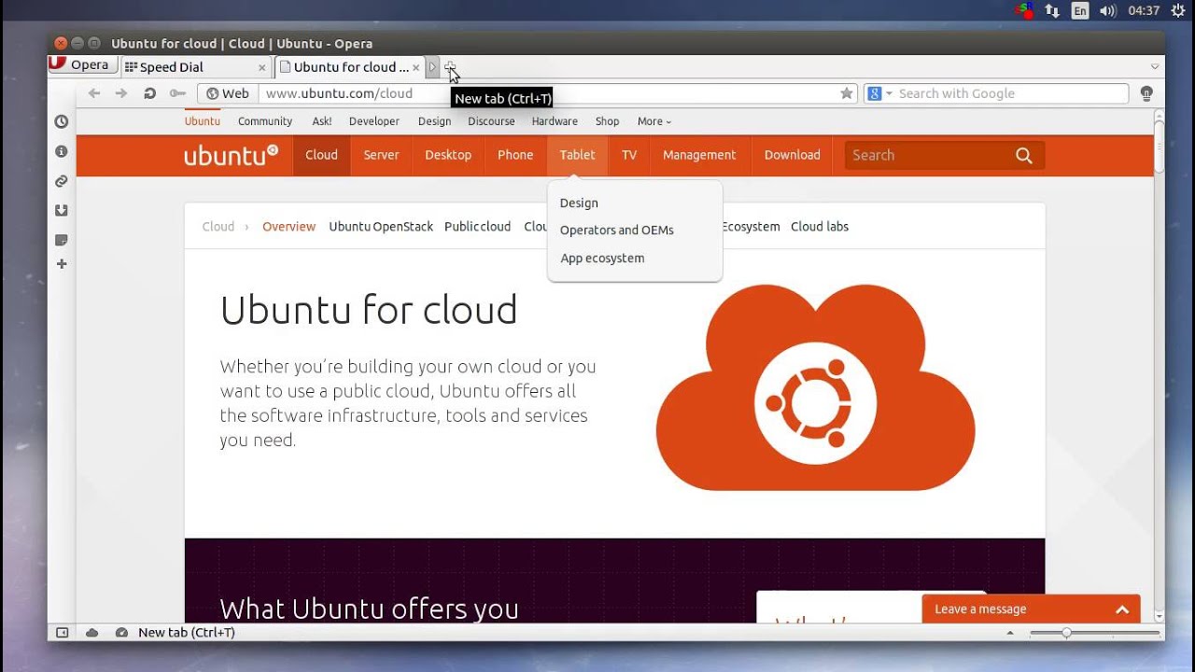The width and height of the screenshot is (1195, 672).
Task: Open the closed tabs dropdown arrow
Action: pyautogui.click(x=1154, y=67)
